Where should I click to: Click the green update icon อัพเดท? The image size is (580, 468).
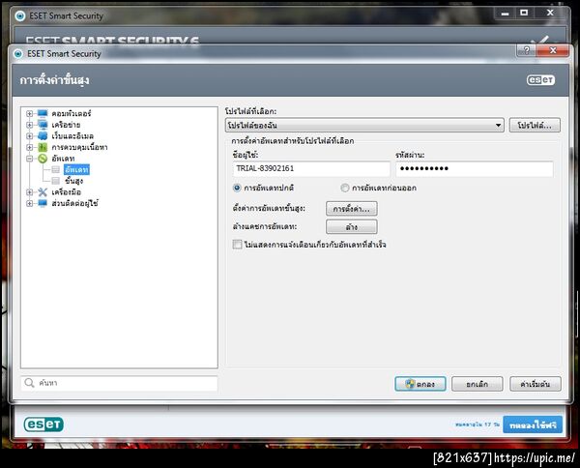[43, 159]
